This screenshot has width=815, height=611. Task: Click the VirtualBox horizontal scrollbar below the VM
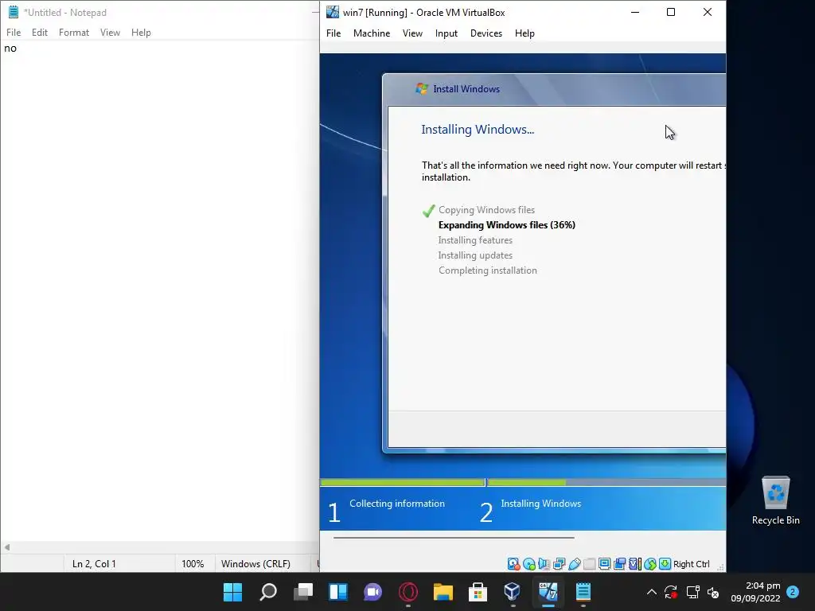[454, 538]
